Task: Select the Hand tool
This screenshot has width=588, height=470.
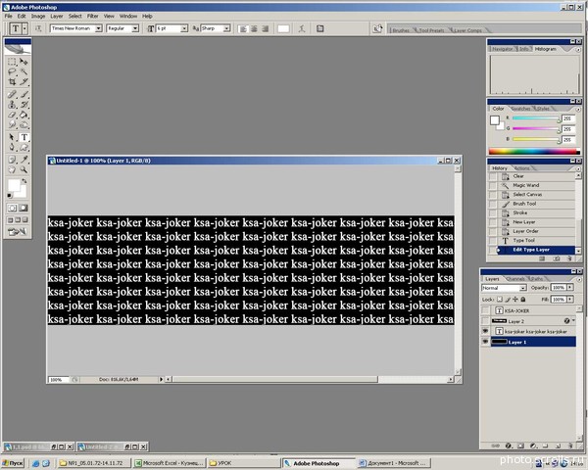Action: point(12,169)
